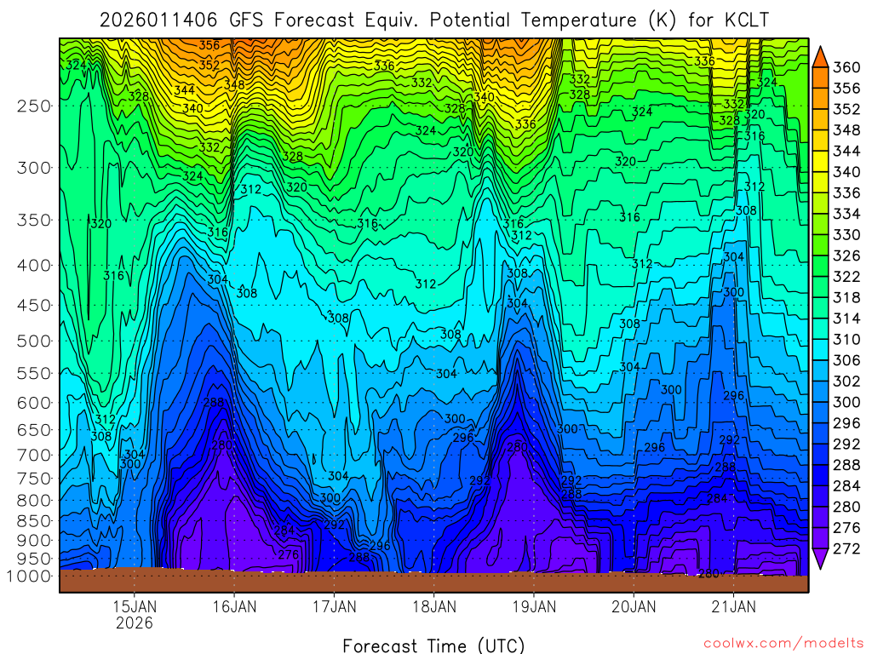The height and width of the screenshot is (654, 872).
Task: Select the 950 pressure level label
Action: 34,559
